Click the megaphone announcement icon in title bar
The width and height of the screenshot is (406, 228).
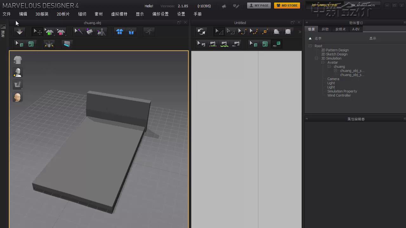pos(224,6)
